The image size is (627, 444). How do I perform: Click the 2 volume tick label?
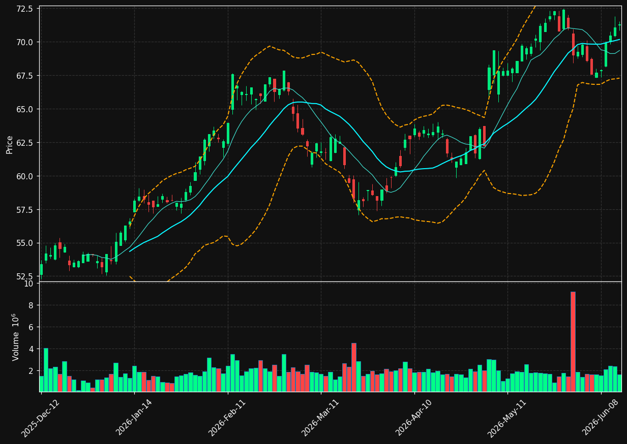[31, 371]
